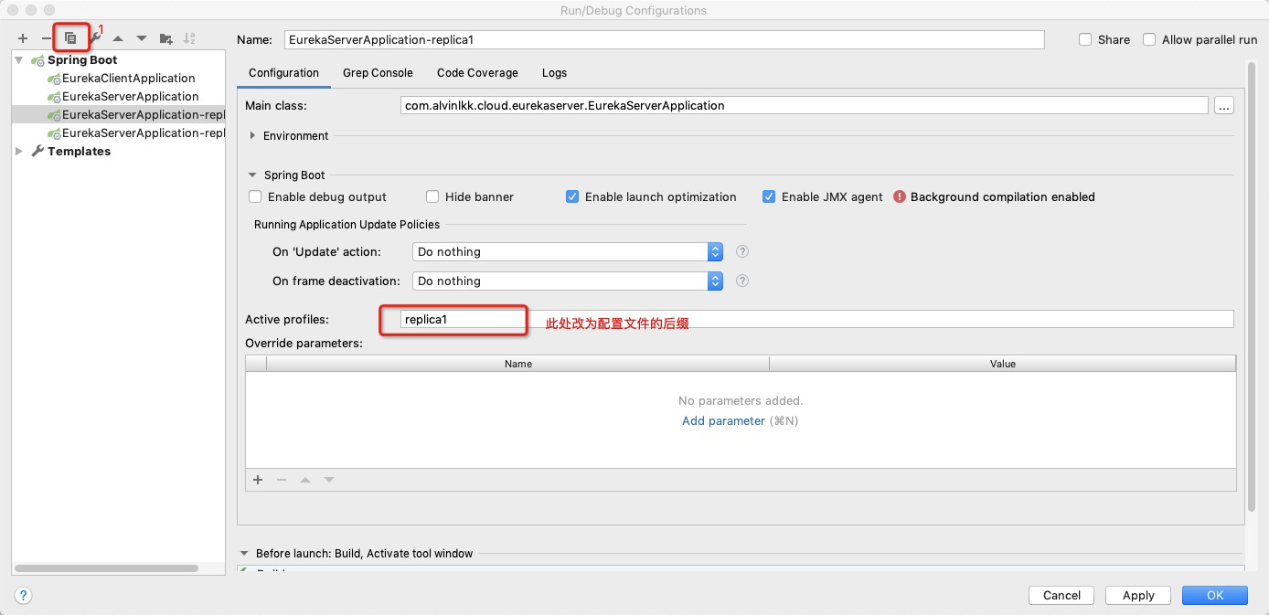Create new folder icon in toolbar

[x=165, y=38]
